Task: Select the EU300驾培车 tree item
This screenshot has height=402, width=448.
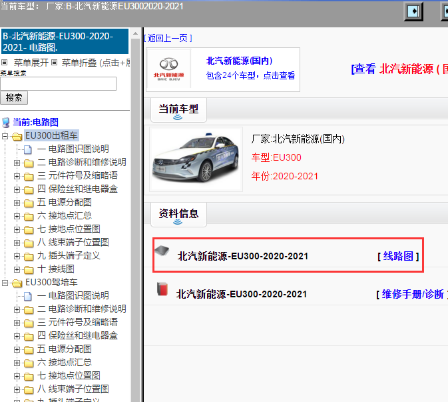Action: [51, 283]
